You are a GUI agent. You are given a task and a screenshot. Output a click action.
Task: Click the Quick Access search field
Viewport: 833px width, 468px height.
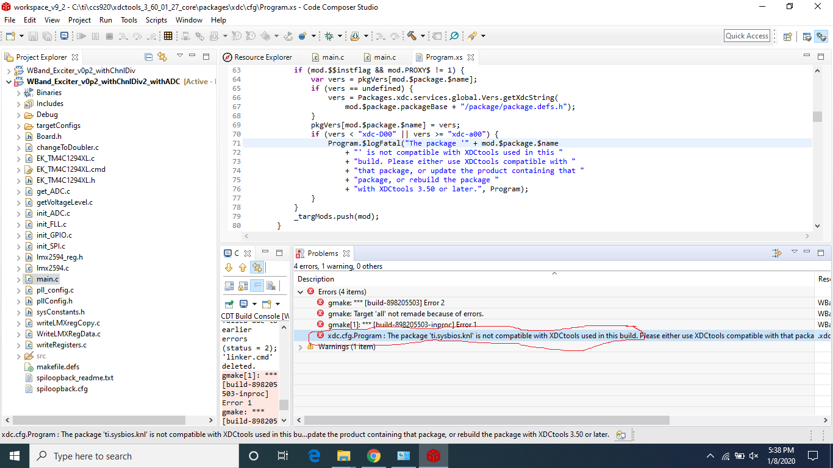(x=746, y=36)
